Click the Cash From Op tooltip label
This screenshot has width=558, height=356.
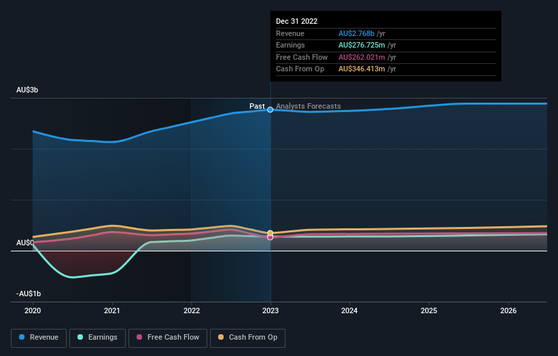[x=300, y=69]
